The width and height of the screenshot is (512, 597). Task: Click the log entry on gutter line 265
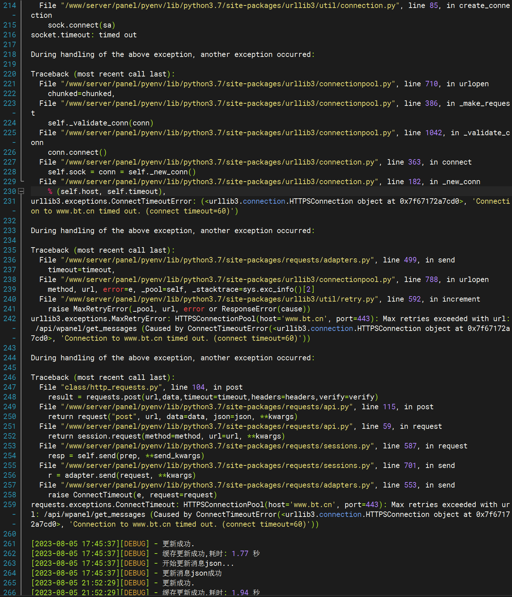point(113,583)
